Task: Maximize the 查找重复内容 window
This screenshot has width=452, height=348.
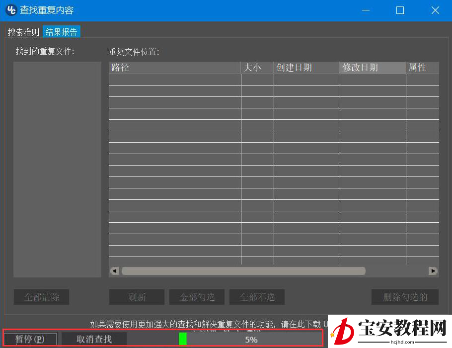Action: (x=400, y=10)
